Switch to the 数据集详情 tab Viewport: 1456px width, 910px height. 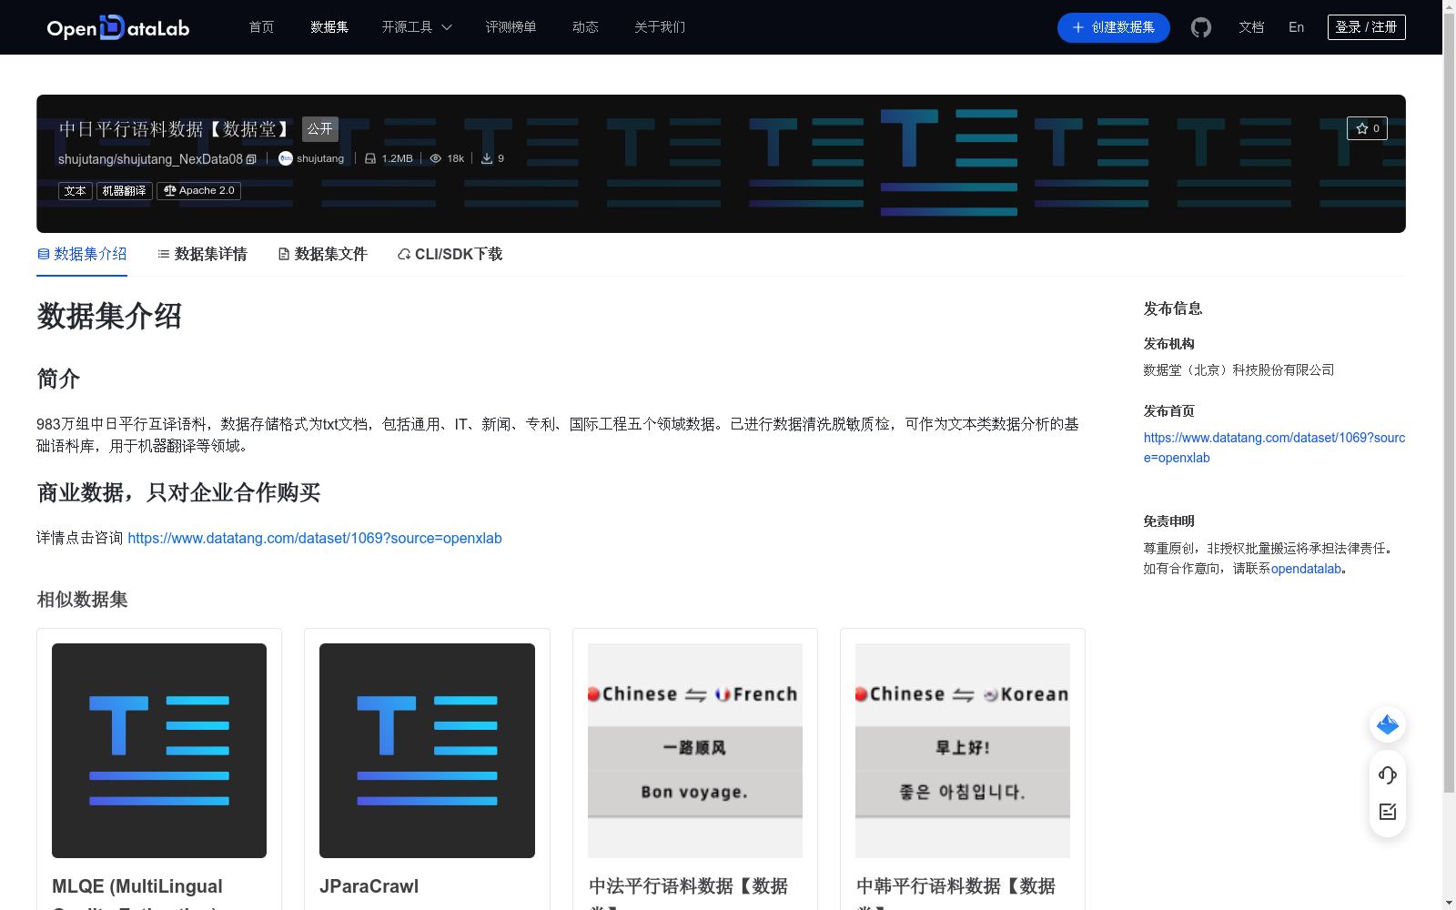click(202, 254)
